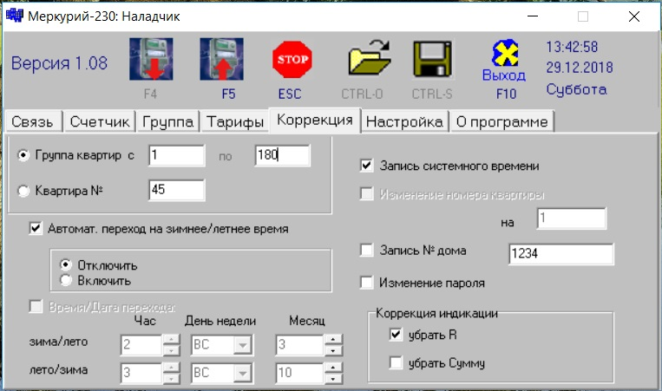662x391 pixels.
Task: Click the Время/Дата перехода checkbox
Action: pyautogui.click(x=36, y=306)
